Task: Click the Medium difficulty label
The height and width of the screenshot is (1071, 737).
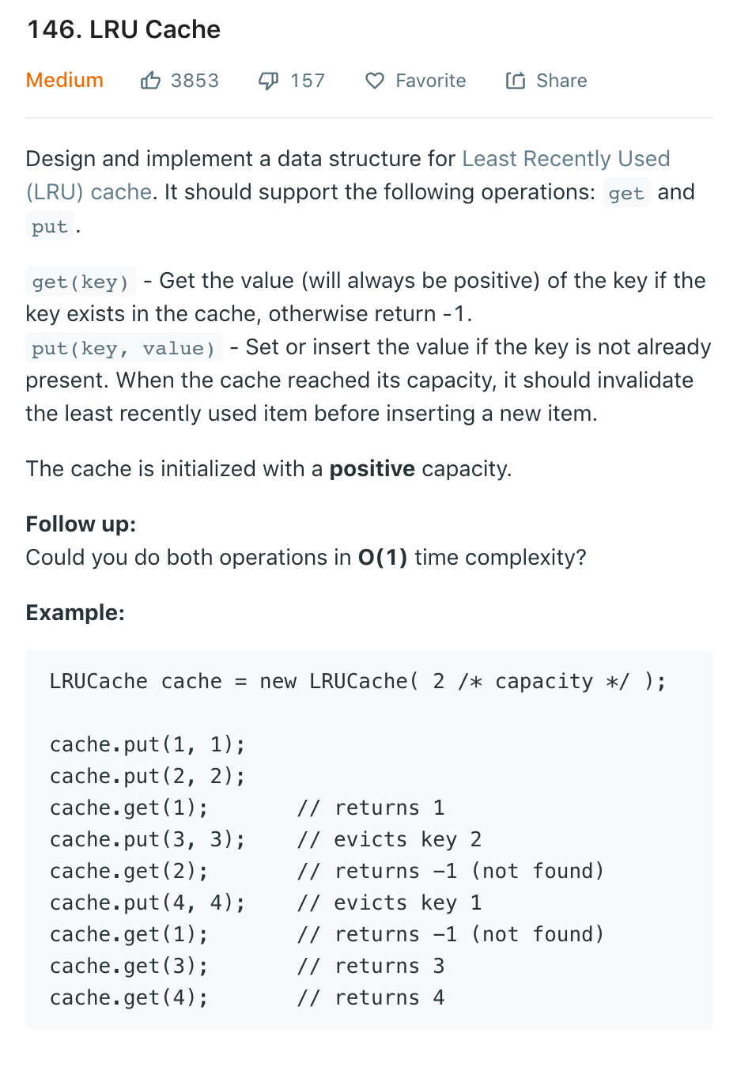Action: 65,80
